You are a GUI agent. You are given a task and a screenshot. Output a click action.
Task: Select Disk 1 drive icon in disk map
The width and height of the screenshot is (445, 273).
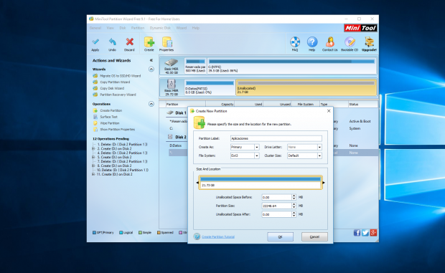coord(172,63)
